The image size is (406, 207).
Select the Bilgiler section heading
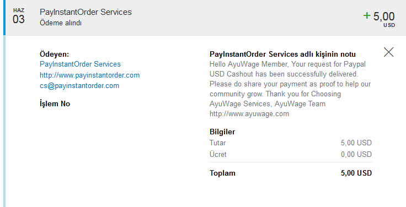pos(222,132)
